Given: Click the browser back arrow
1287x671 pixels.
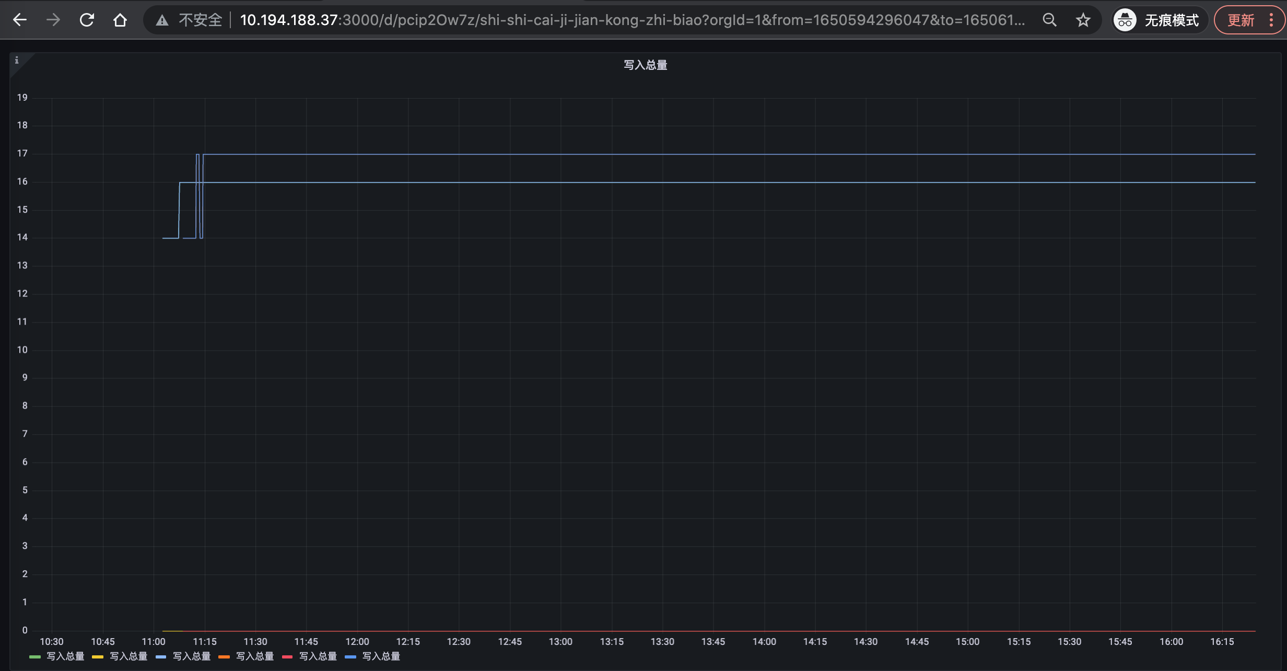Looking at the screenshot, I should coord(20,20).
